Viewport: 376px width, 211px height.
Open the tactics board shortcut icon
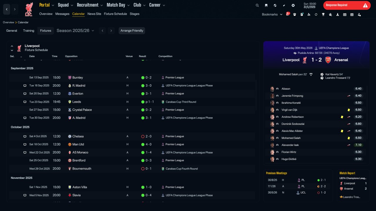(302, 14)
